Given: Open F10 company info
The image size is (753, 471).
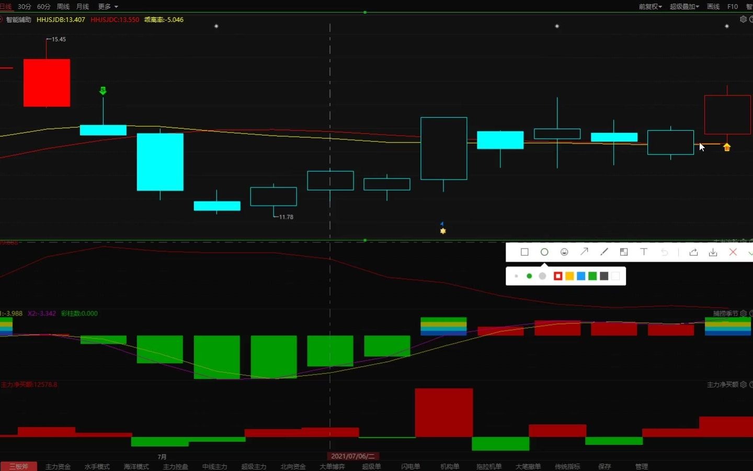Looking at the screenshot, I should (x=733, y=6).
